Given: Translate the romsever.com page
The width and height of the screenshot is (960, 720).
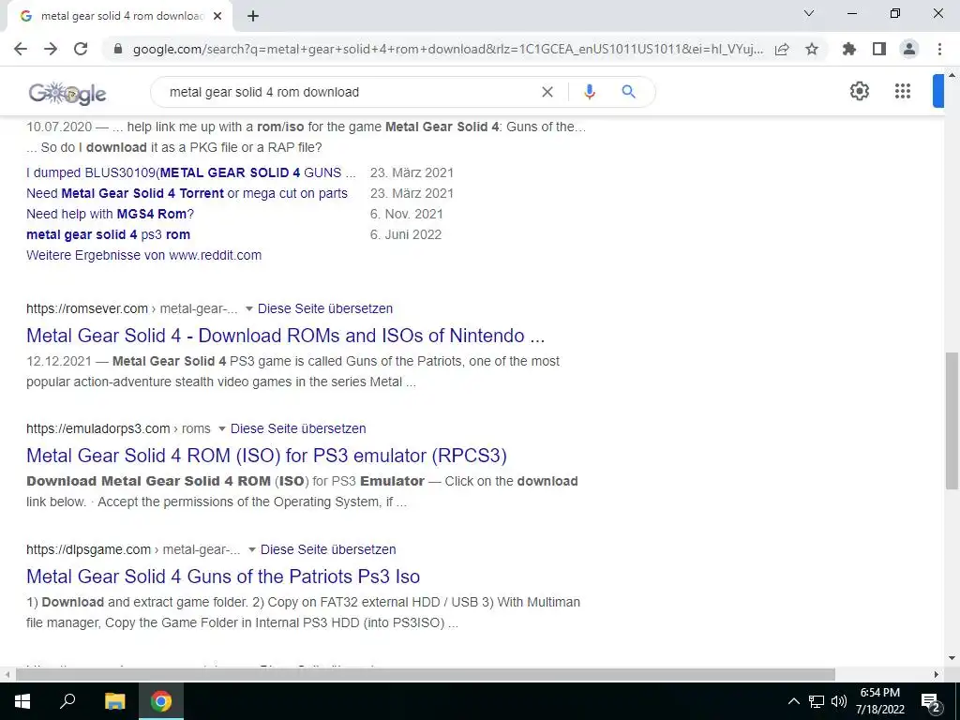Looking at the screenshot, I should [325, 308].
